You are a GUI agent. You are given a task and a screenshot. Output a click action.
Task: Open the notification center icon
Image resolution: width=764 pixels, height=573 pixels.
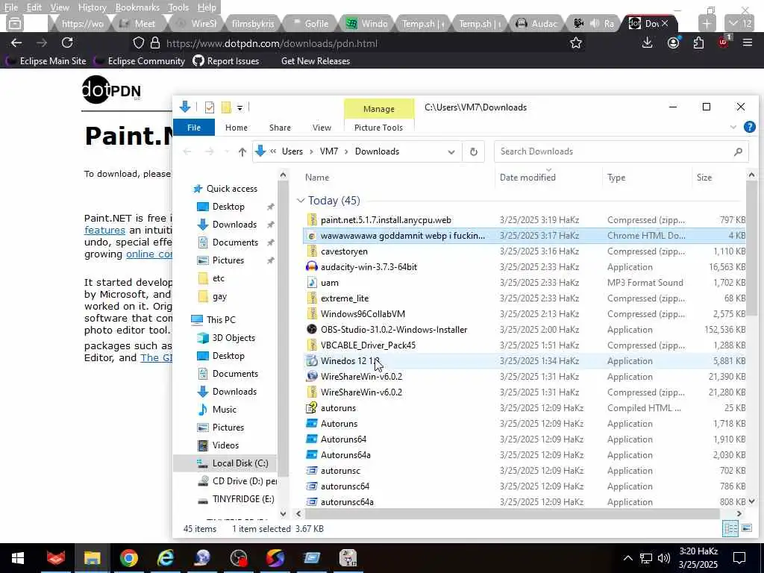[x=739, y=558]
